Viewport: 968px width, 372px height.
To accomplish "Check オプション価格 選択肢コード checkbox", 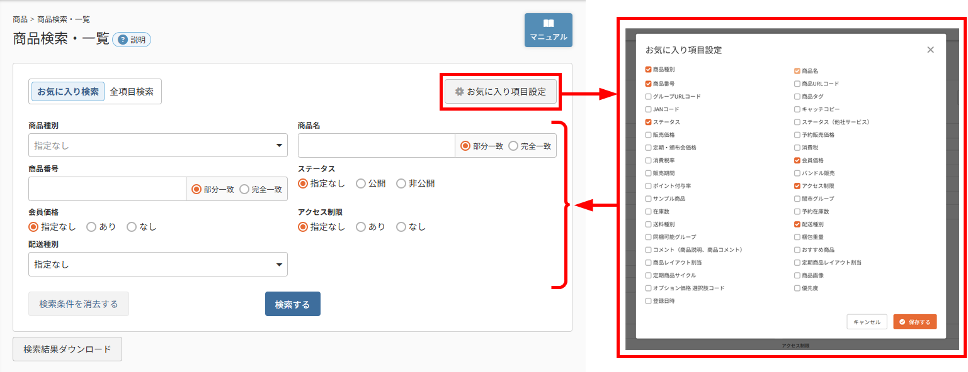I will (x=649, y=288).
